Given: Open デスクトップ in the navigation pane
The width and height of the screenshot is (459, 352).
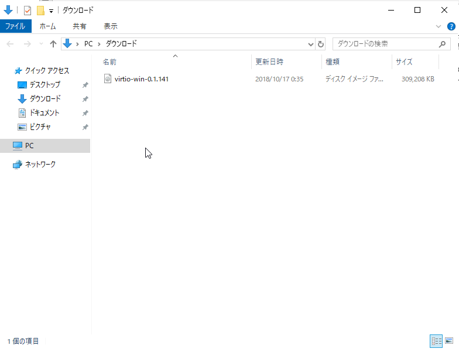Looking at the screenshot, I should click(x=44, y=84).
